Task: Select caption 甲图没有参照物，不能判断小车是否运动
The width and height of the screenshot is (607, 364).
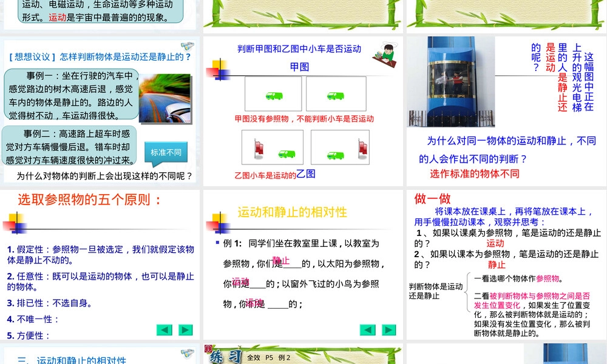Action: 304,119
